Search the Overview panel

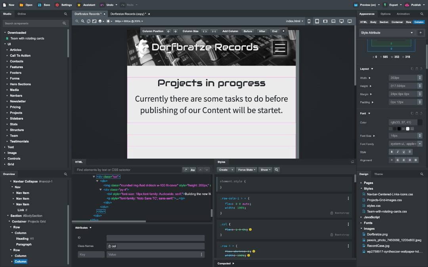pos(65,174)
